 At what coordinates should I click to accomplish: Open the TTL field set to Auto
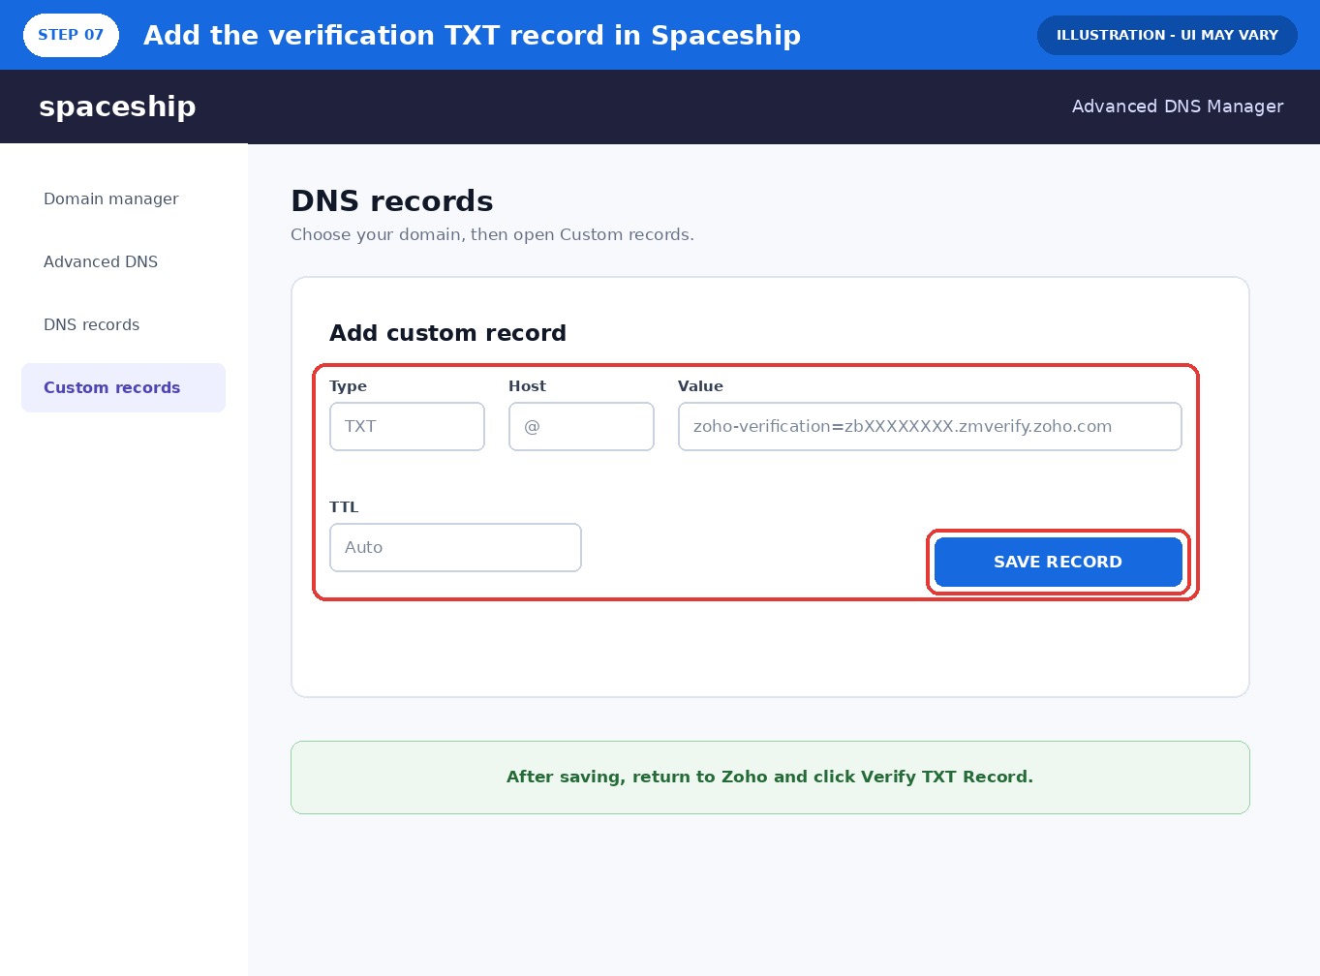[x=455, y=547]
